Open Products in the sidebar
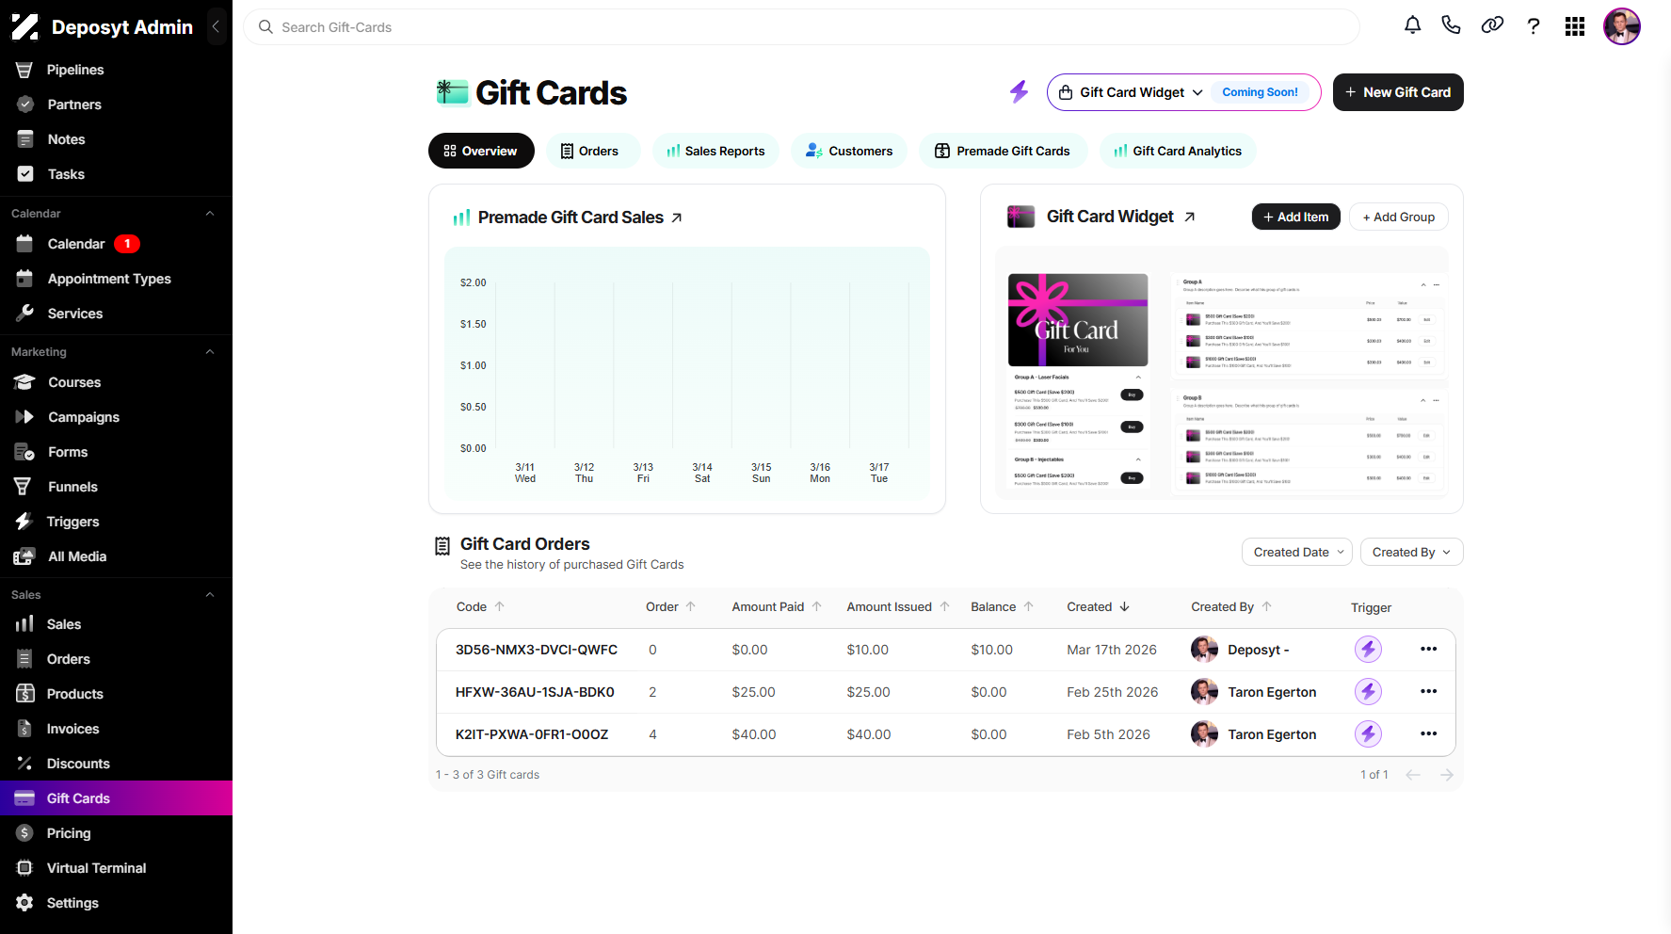1671x934 pixels. click(x=116, y=694)
